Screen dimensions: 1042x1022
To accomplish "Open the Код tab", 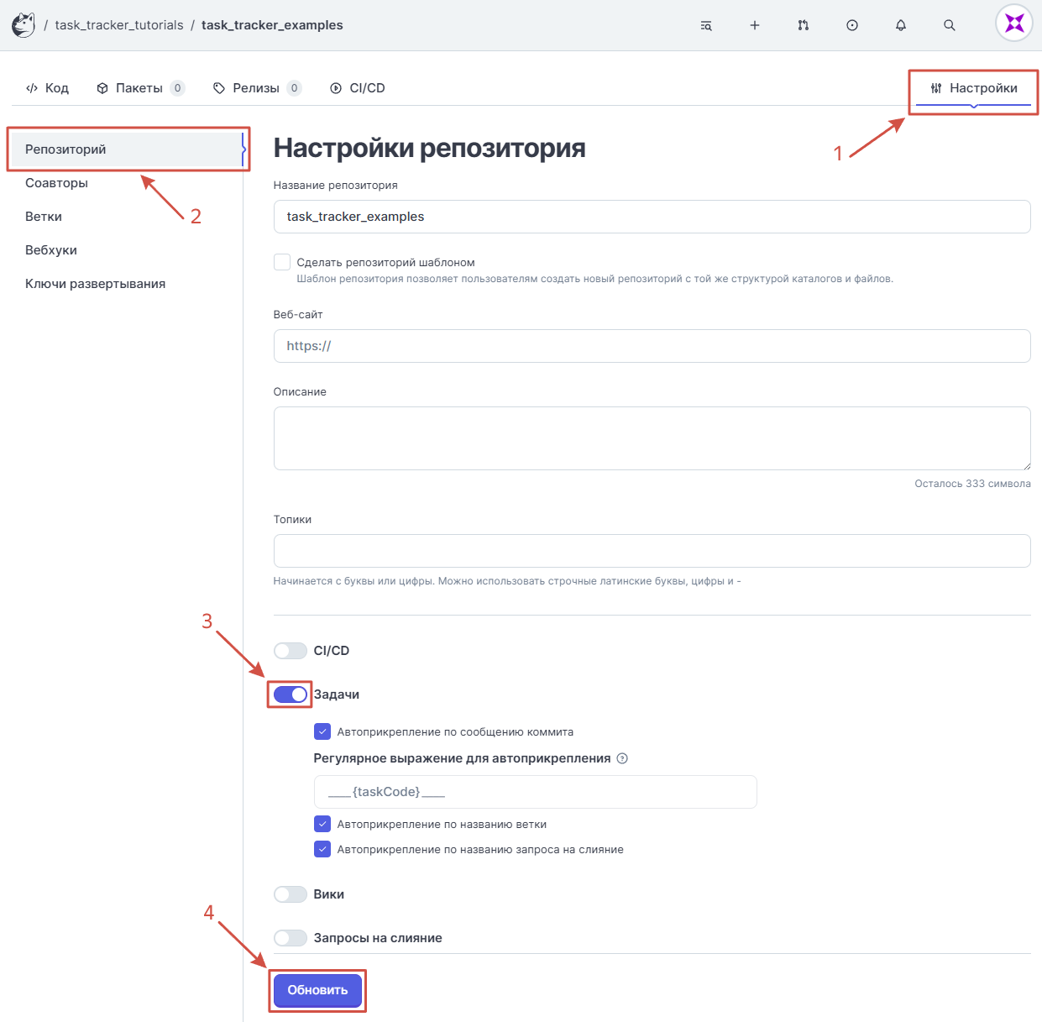I will coord(48,88).
